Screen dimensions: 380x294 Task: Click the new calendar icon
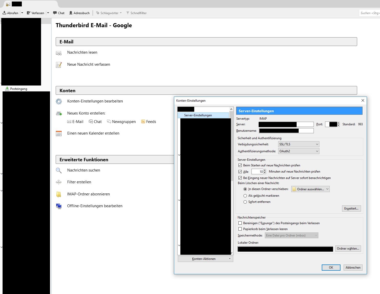tap(59, 134)
